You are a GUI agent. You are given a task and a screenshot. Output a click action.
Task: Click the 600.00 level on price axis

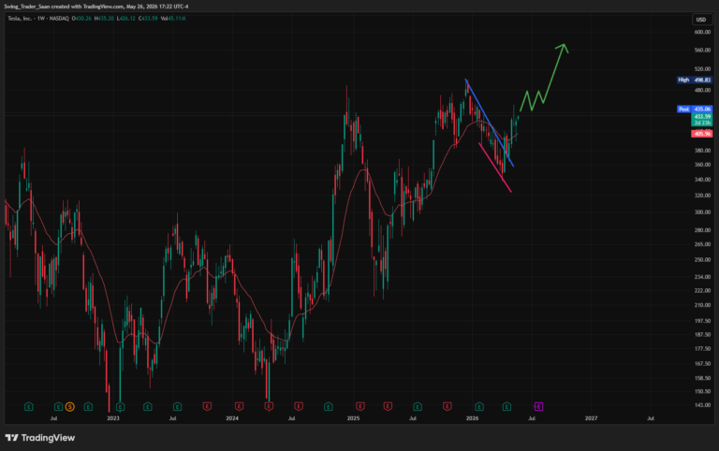702,32
